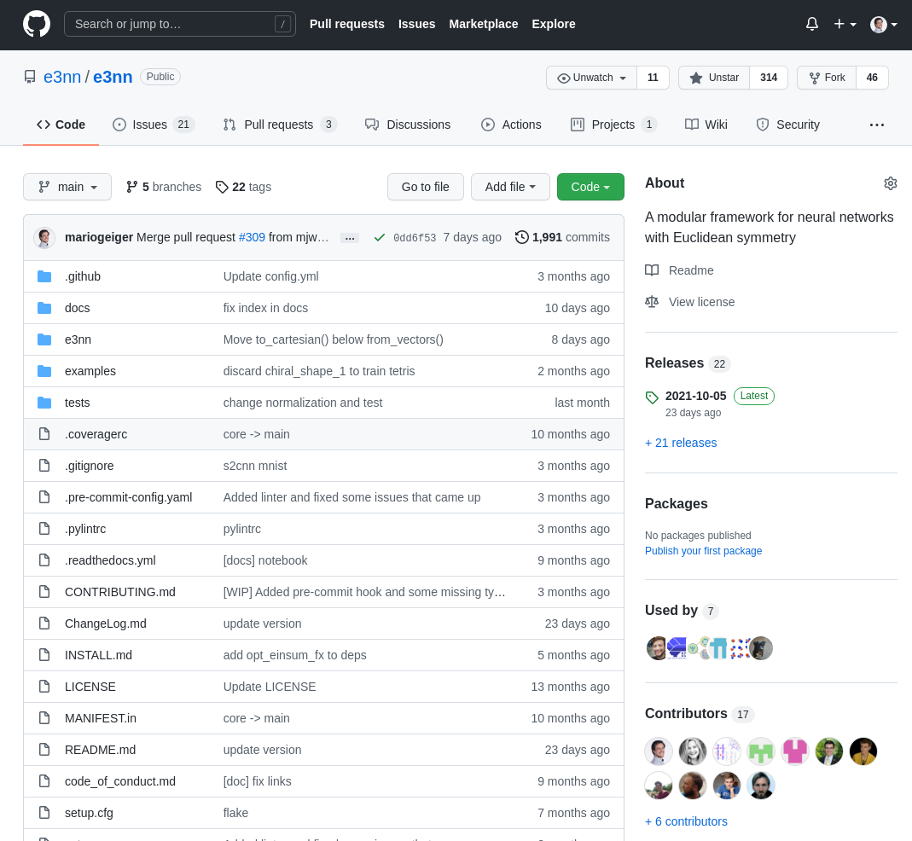Open the Discussions tab

pos(408,125)
